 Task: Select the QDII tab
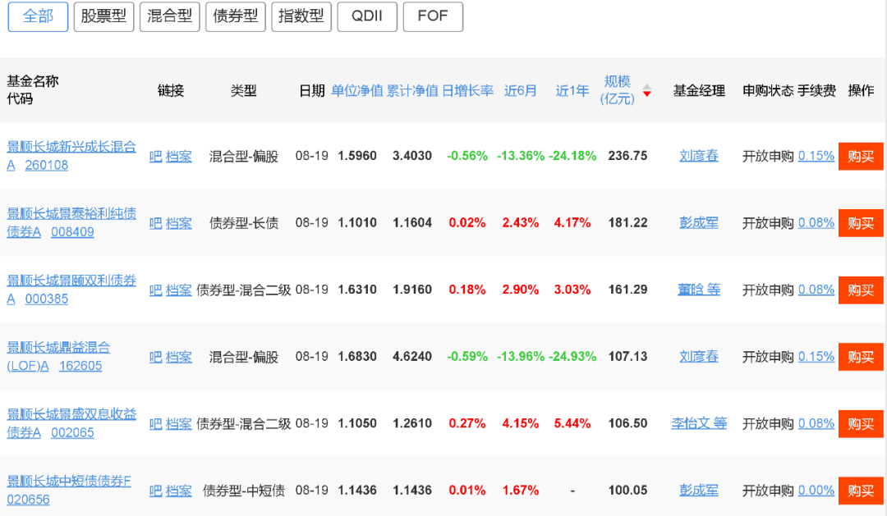pyautogui.click(x=367, y=16)
